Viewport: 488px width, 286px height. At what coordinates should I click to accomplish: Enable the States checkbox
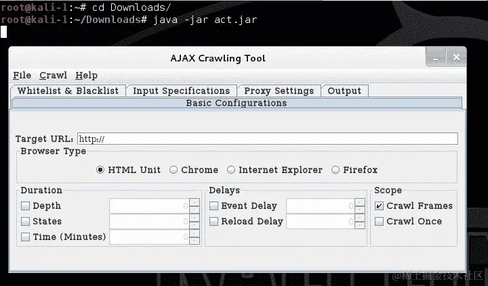coord(25,221)
